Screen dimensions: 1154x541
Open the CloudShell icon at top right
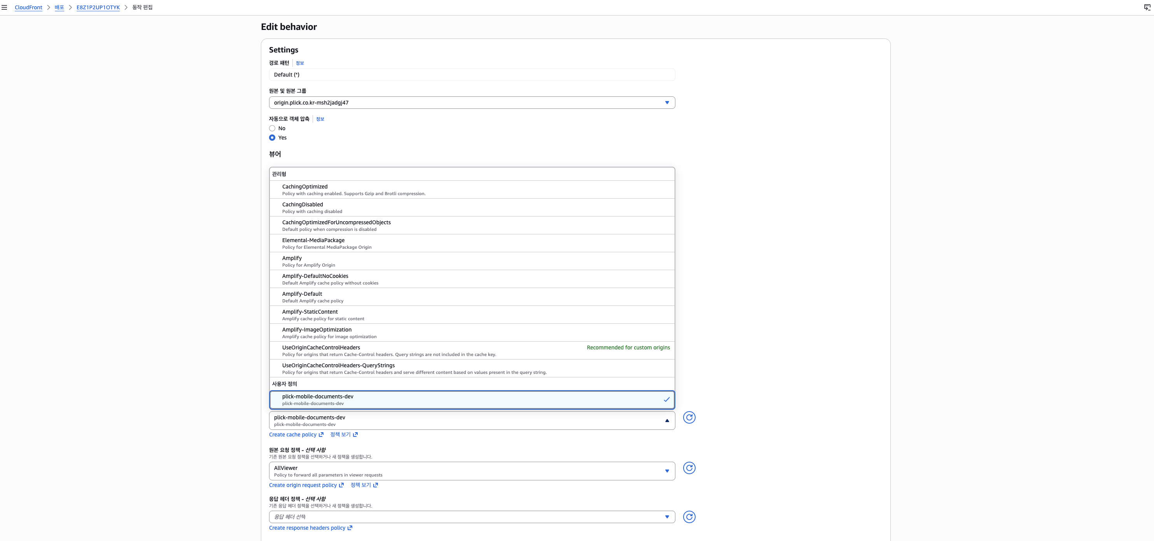[1147, 8]
